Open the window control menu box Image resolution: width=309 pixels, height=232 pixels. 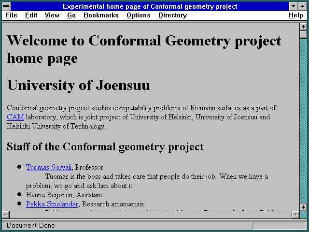pyautogui.click(x=6, y=6)
